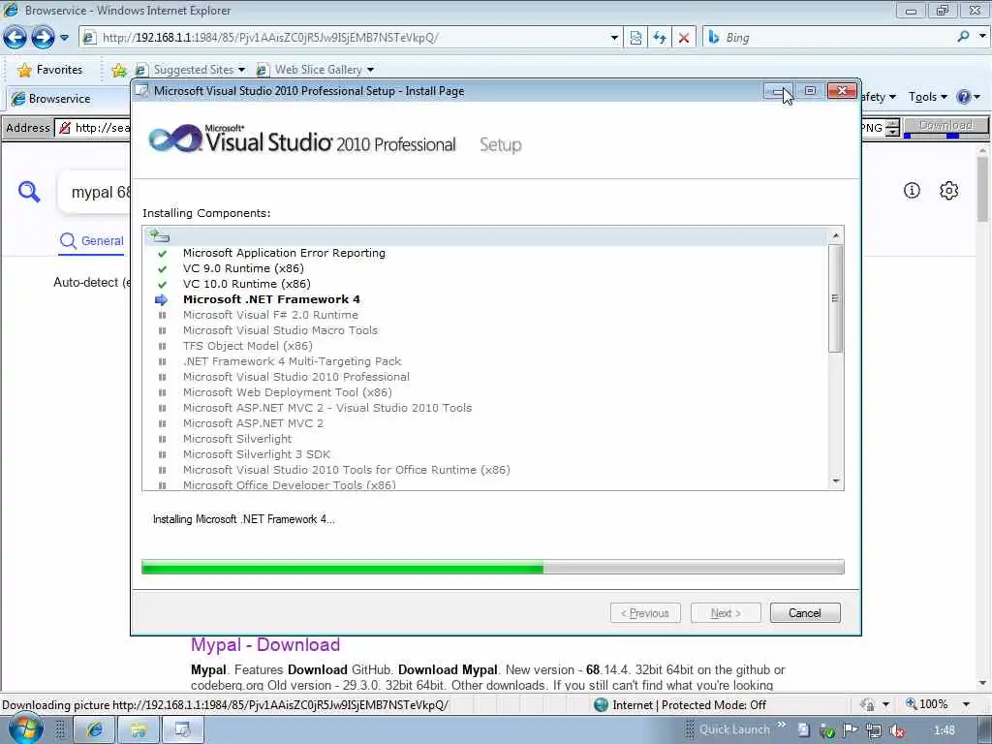Open the IE Help question-mark icon
Image resolution: width=992 pixels, height=744 pixels.
964,97
